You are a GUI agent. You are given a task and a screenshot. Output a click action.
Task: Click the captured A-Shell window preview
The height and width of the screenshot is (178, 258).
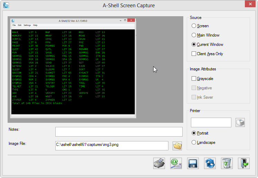[73, 68]
